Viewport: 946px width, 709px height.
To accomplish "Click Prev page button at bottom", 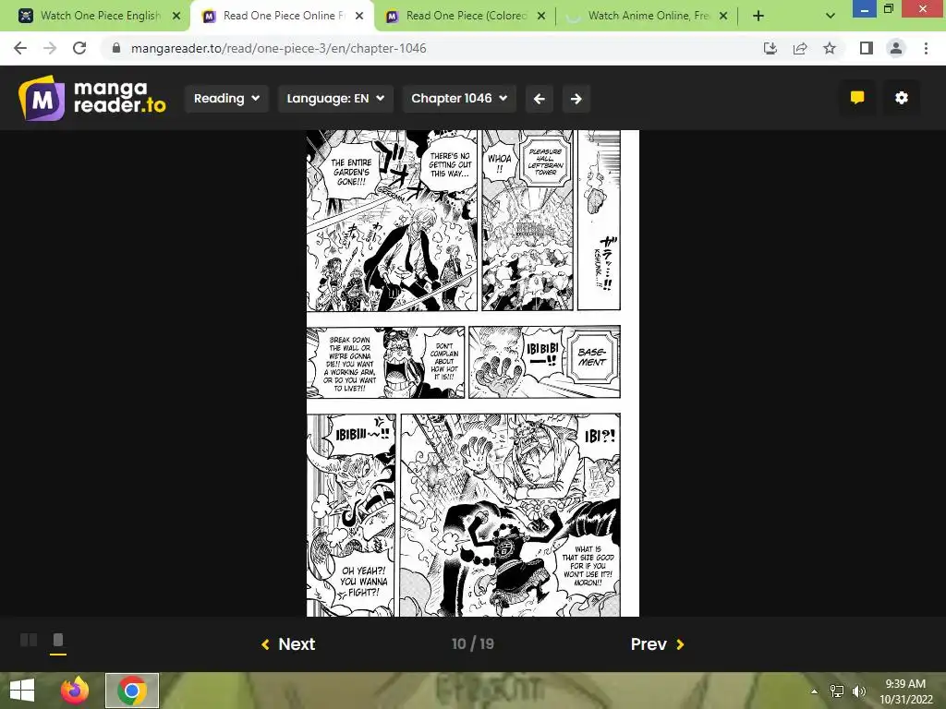I will coord(657,643).
